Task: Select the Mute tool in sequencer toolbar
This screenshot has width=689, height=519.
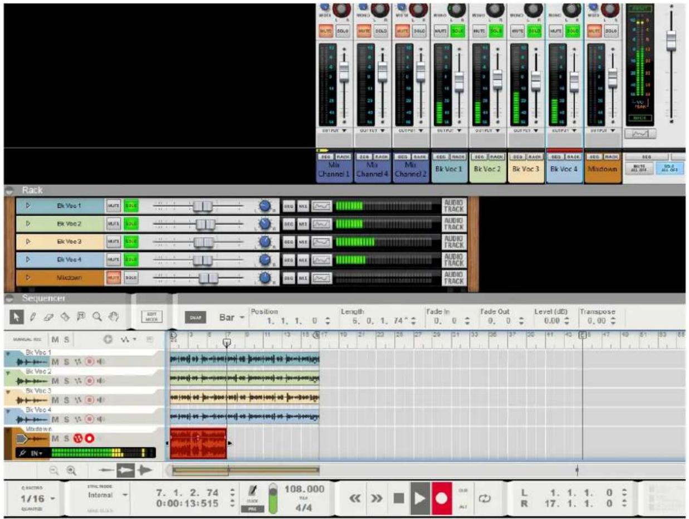Action: pyautogui.click(x=81, y=317)
